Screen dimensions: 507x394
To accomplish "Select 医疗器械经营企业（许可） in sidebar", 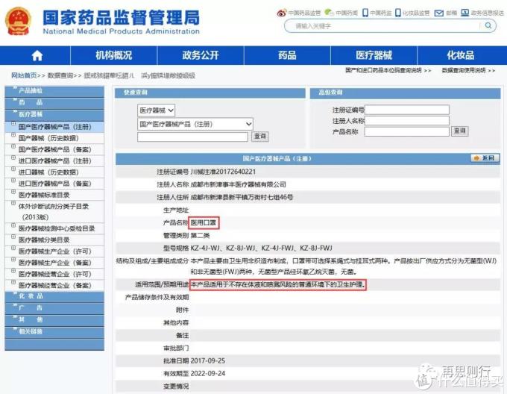I will click(x=54, y=274).
